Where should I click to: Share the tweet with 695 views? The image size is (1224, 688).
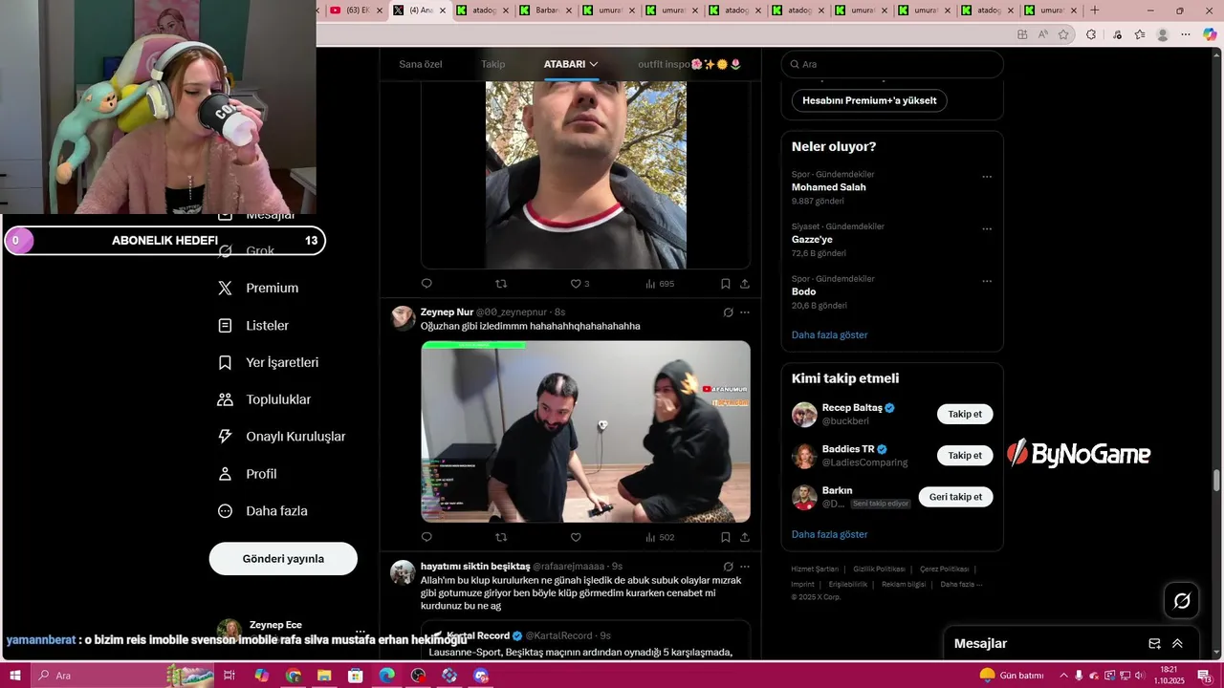pos(745,284)
